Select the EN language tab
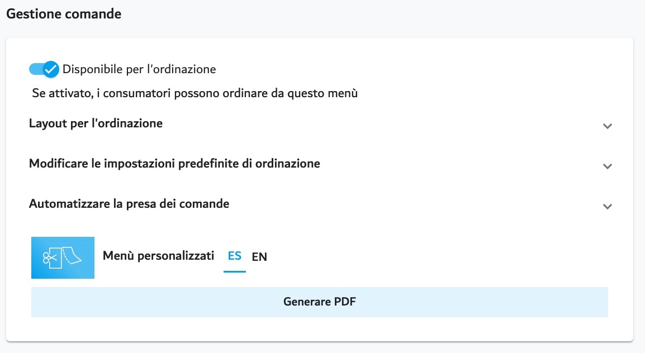This screenshot has width=645, height=353. coord(259,257)
